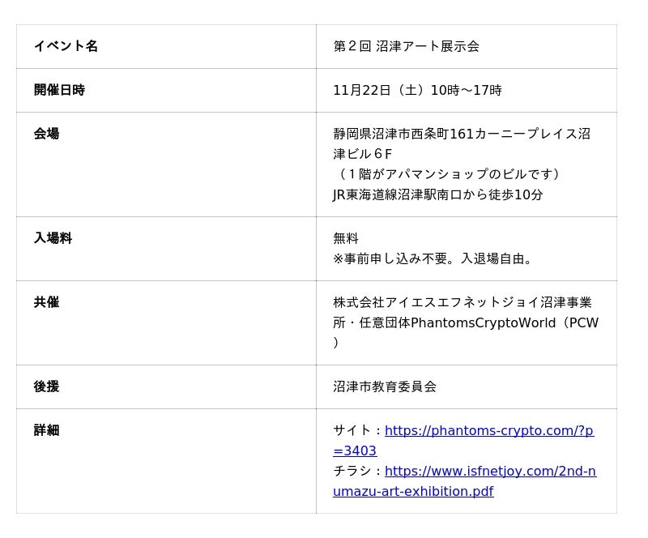This screenshot has width=648, height=538.
Task: Select the 詳細 row label
Action: click(46, 430)
